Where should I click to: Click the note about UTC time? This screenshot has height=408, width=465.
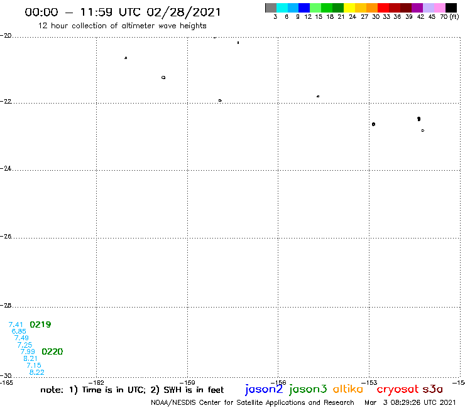[x=132, y=390]
